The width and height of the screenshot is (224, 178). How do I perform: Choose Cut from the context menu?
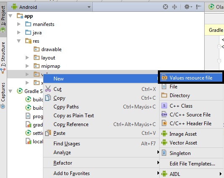click(x=101, y=89)
